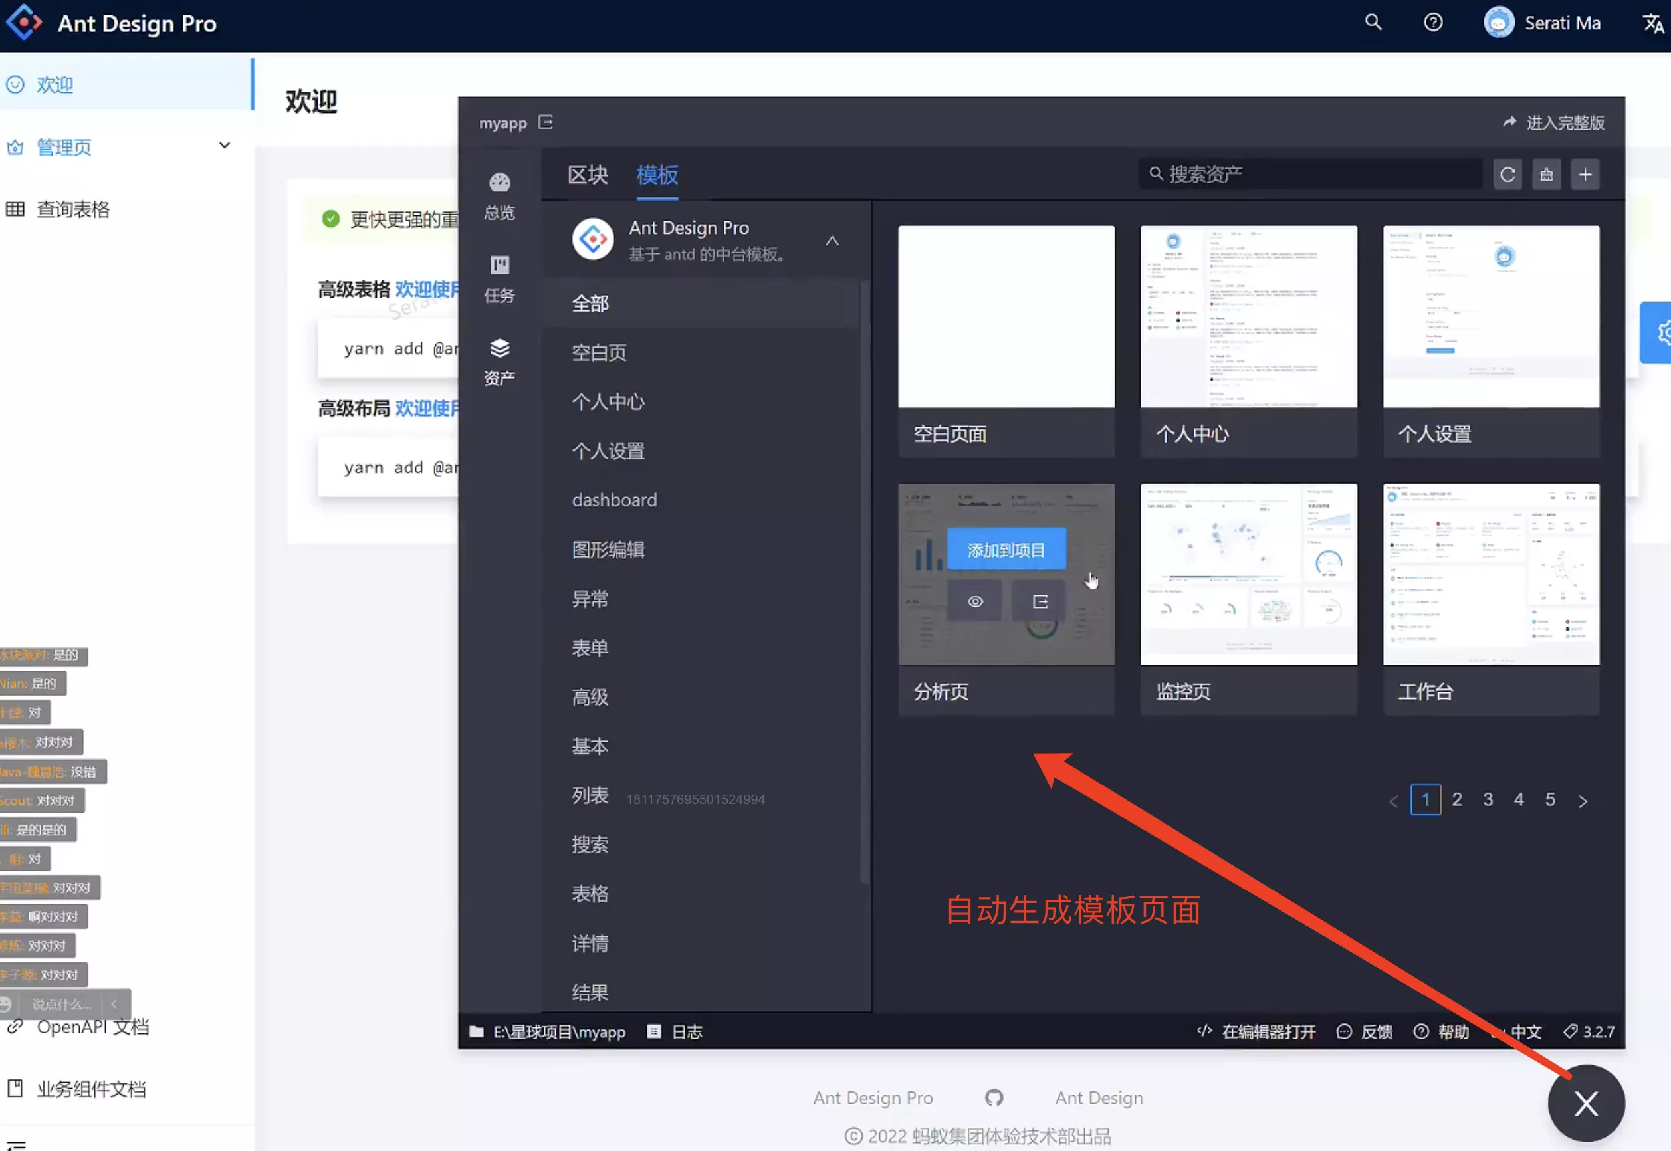Image resolution: width=1671 pixels, height=1151 pixels.
Task: Click the 说点什么 chat input box
Action: coord(61,1005)
